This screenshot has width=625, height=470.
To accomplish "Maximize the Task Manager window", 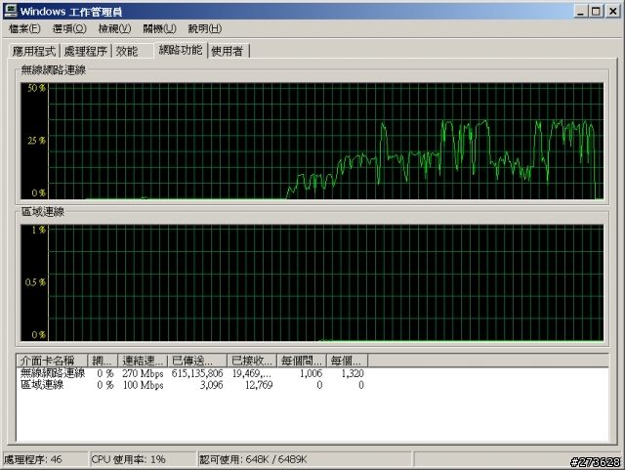I will (597, 11).
